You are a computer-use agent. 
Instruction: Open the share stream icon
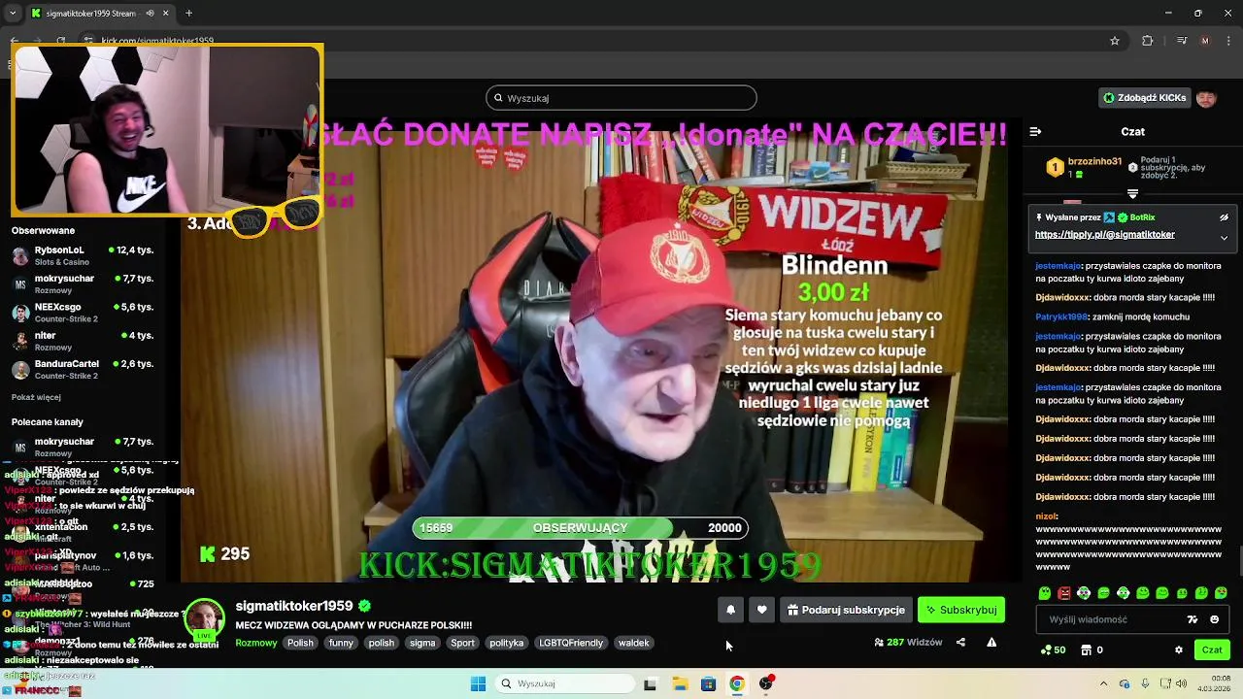tap(960, 642)
